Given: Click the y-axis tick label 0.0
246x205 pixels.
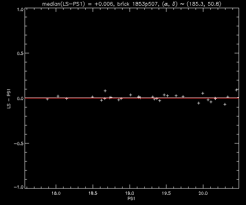Looking at the screenshot, I should (20, 98).
